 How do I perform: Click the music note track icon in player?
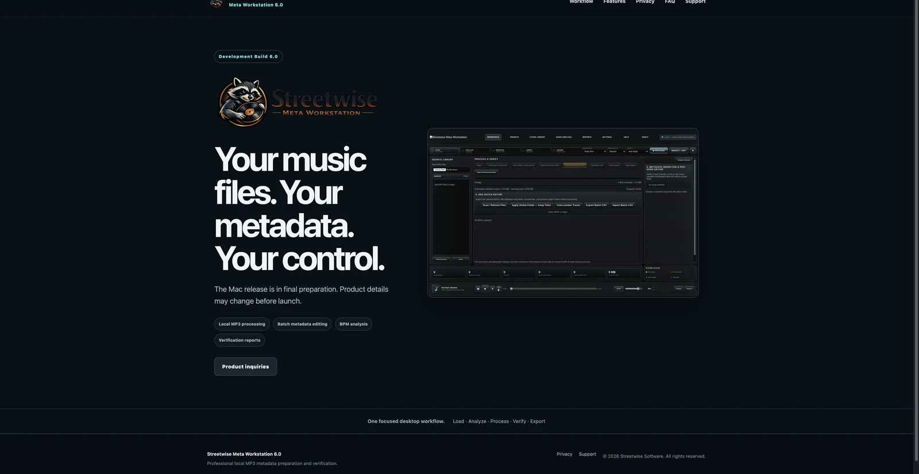pyautogui.click(x=436, y=288)
